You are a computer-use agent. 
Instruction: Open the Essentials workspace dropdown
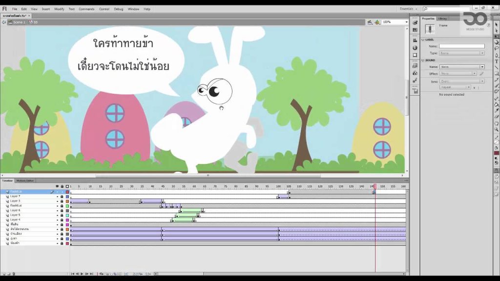click(x=409, y=9)
